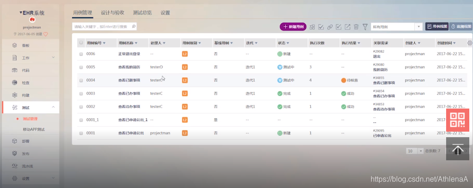
Task: Switch to 追溯视图 view button
Action: [x=461, y=26]
